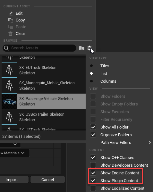
Task: Click the Cancel button
Action: tap(47, 179)
